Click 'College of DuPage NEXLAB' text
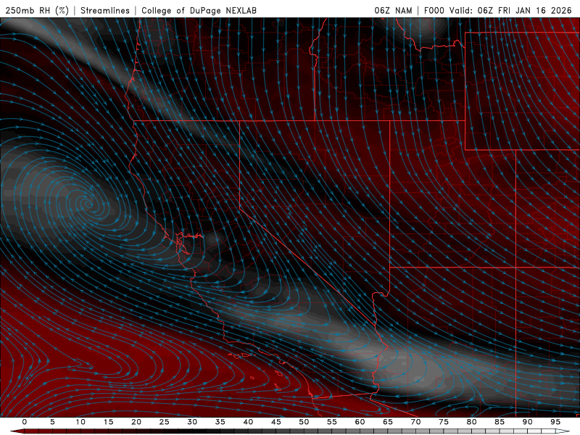The width and height of the screenshot is (580, 435). [x=199, y=10]
